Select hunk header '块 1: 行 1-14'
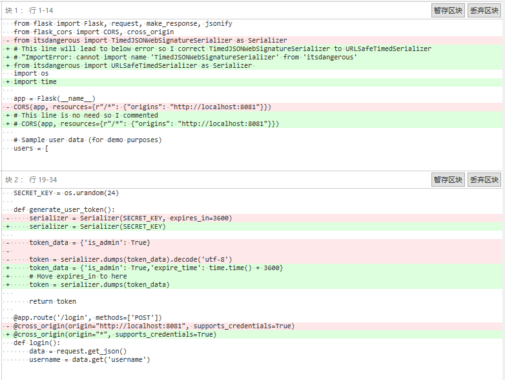This screenshot has height=380, width=505. click(x=29, y=10)
